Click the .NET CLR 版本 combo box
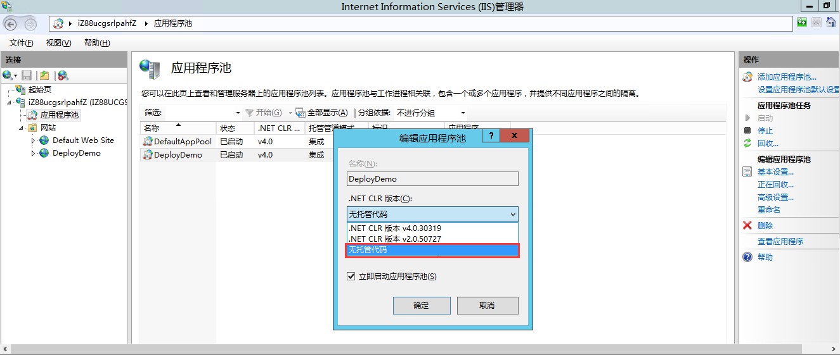Screen dimensions: 840x355 tap(432, 215)
